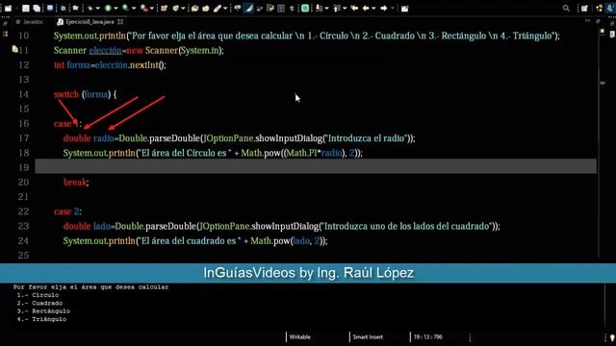Click 'break' on line 20
The image size is (616, 346).
(75, 182)
